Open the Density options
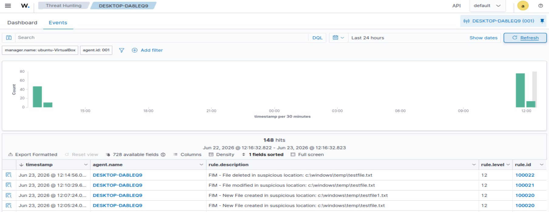 [221, 154]
